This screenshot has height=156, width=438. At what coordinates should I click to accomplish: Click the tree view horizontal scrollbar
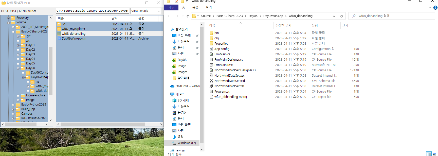[x=25, y=125]
